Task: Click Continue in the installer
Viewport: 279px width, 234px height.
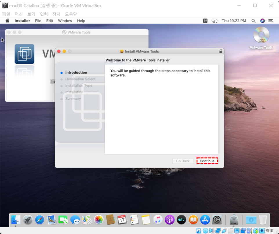Action: coord(207,161)
